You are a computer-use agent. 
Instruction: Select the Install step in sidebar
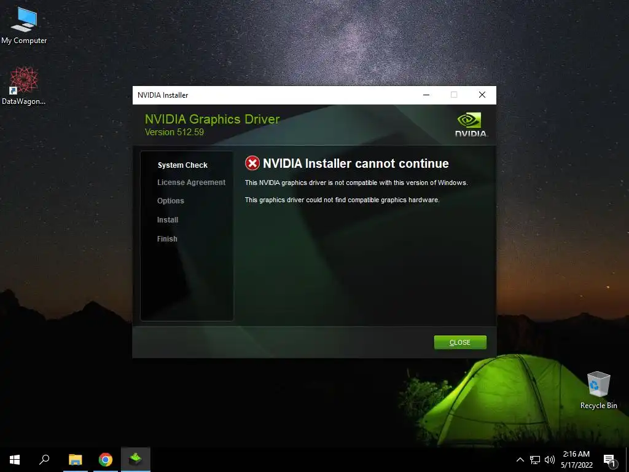[x=168, y=220]
